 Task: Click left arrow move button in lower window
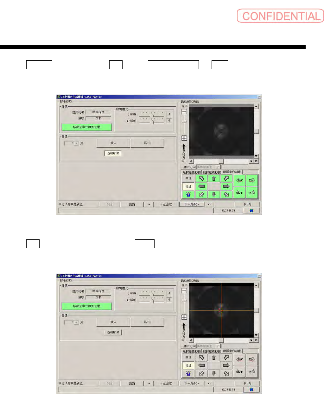point(201,365)
